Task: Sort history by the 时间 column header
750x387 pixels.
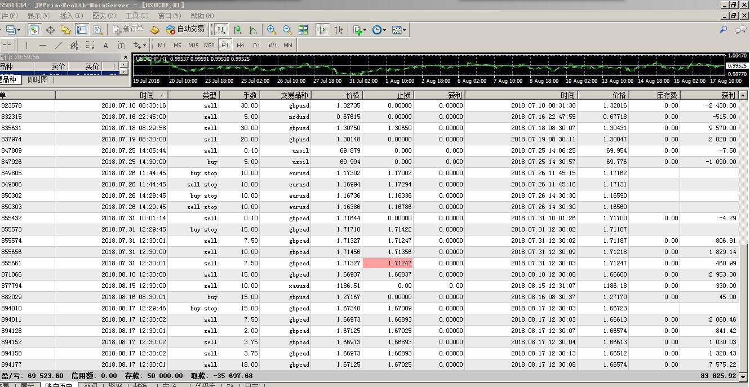Action: click(147, 95)
